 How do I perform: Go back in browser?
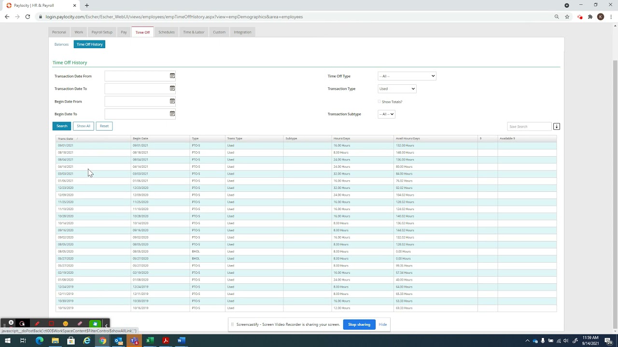[x=7, y=17]
